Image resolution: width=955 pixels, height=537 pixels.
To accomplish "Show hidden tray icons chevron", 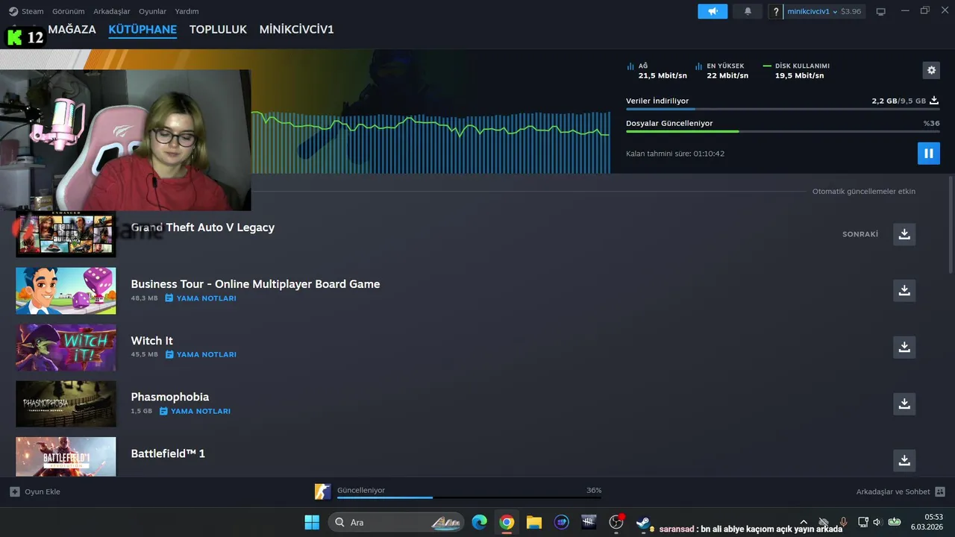I will (x=804, y=522).
